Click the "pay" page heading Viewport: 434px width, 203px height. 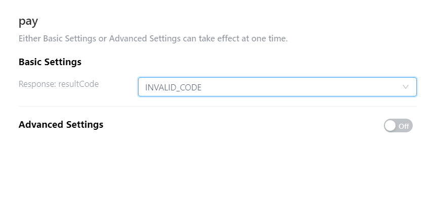coord(28,22)
